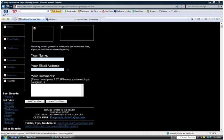Viewport: 224px width, 140px height.
Task: Click the Clear Your View button
Action: [x=56, y=101]
